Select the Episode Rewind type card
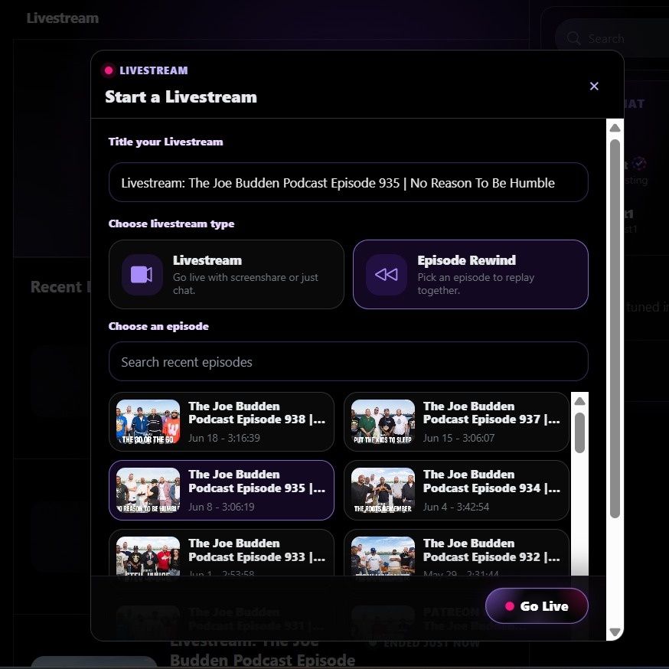This screenshot has width=669, height=669. tap(470, 274)
